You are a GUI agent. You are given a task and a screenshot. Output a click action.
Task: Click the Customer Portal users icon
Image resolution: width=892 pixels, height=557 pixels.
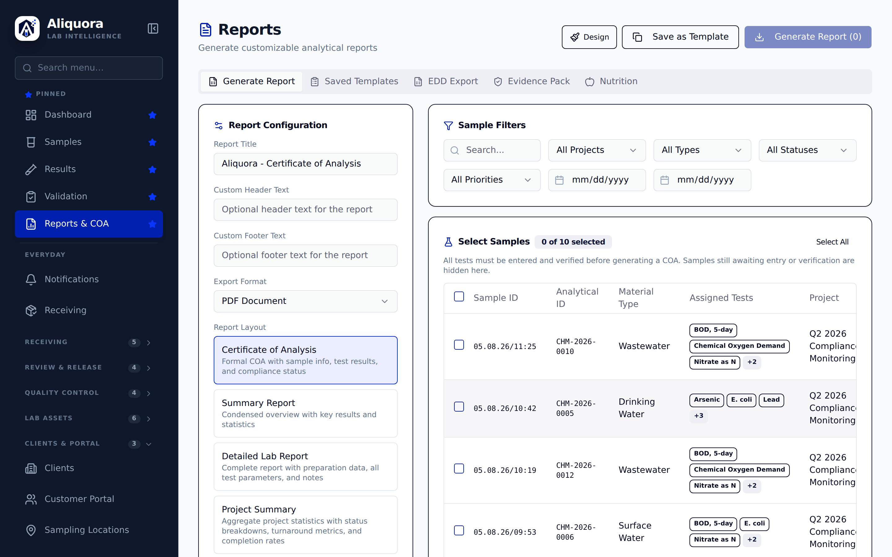[x=31, y=499]
